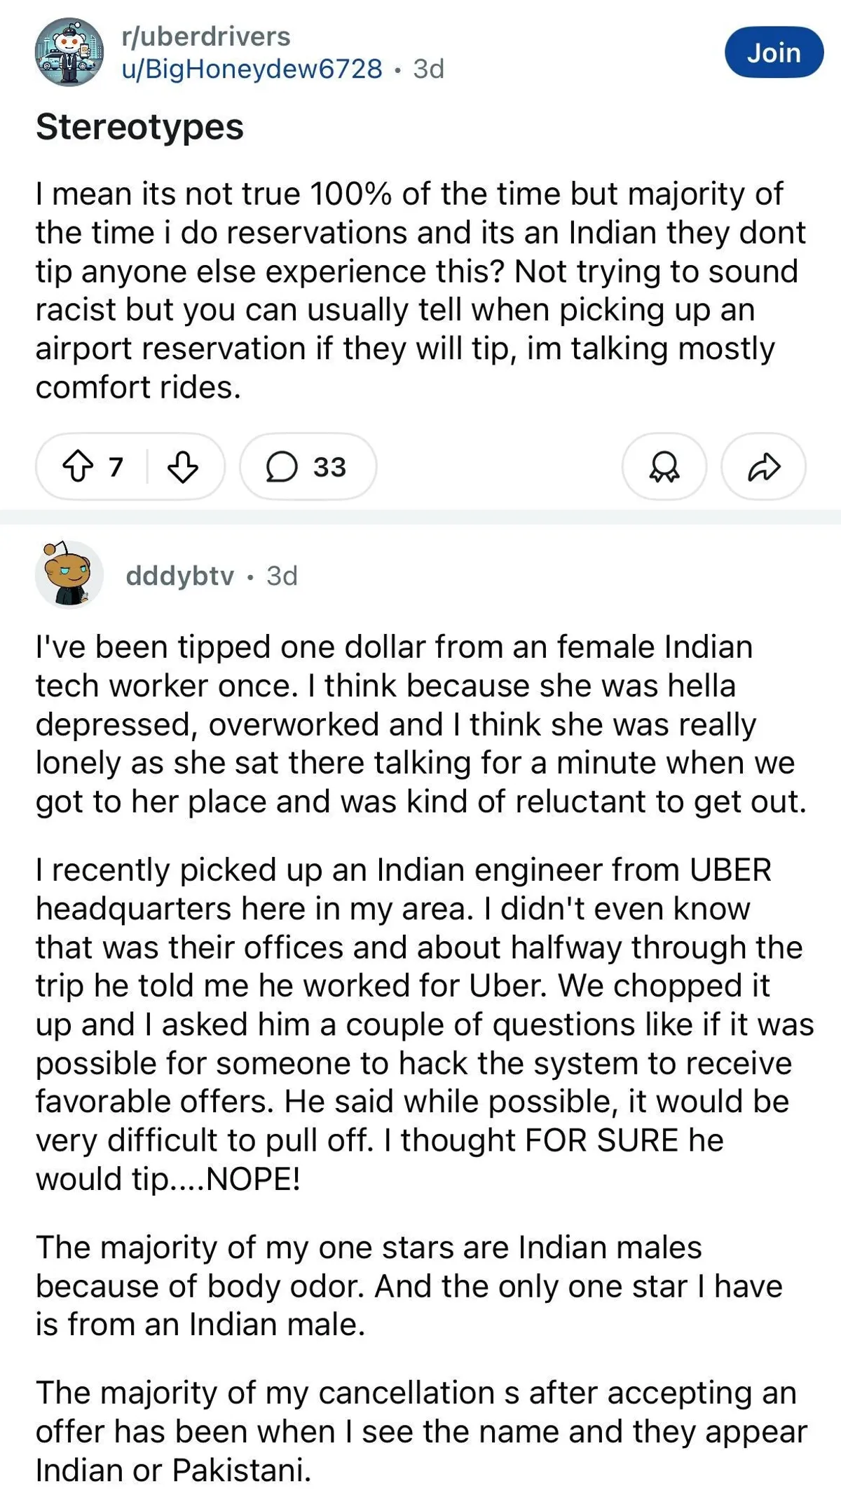Open commenter dddybtv's username
The image size is (841, 1507).
tap(180, 576)
